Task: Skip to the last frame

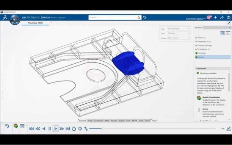Action: (x=68, y=129)
